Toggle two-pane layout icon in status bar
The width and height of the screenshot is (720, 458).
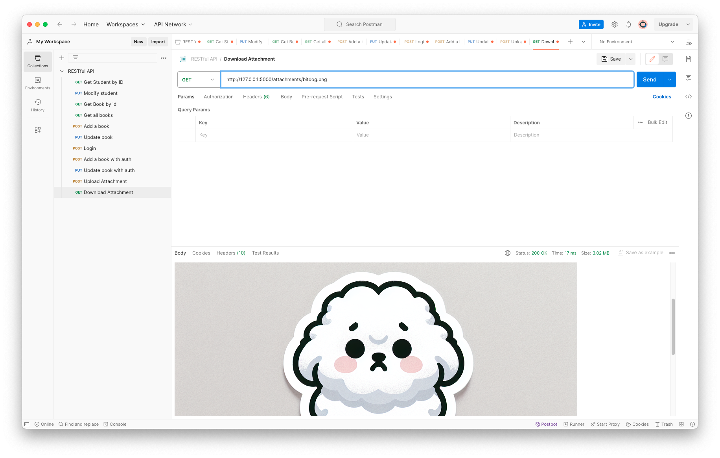click(681, 424)
